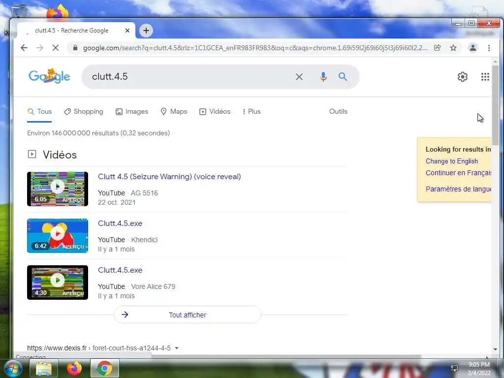504x378 pixels.
Task: Click 'AG 5516' channel text
Action: 144,193
